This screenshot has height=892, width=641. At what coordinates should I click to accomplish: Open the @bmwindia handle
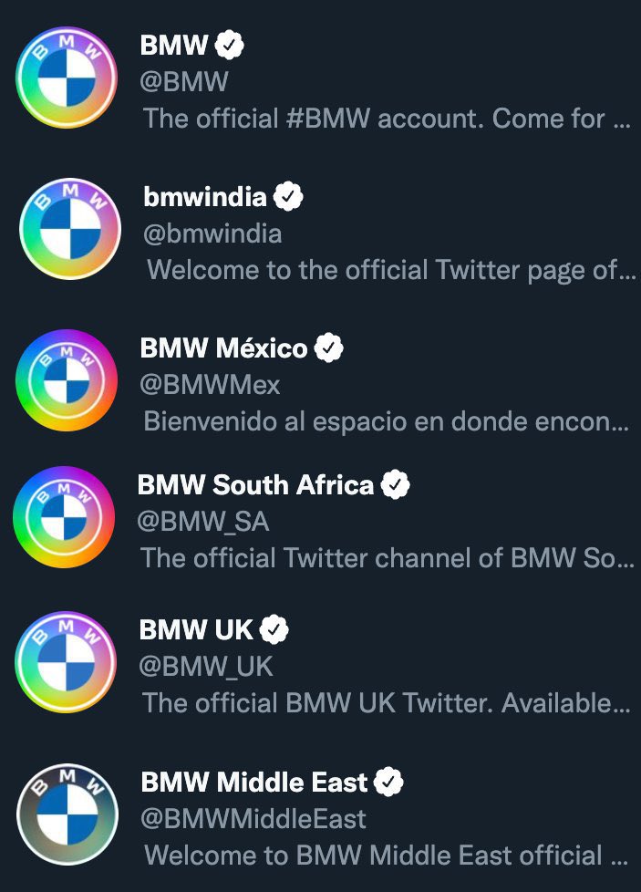[x=214, y=233]
